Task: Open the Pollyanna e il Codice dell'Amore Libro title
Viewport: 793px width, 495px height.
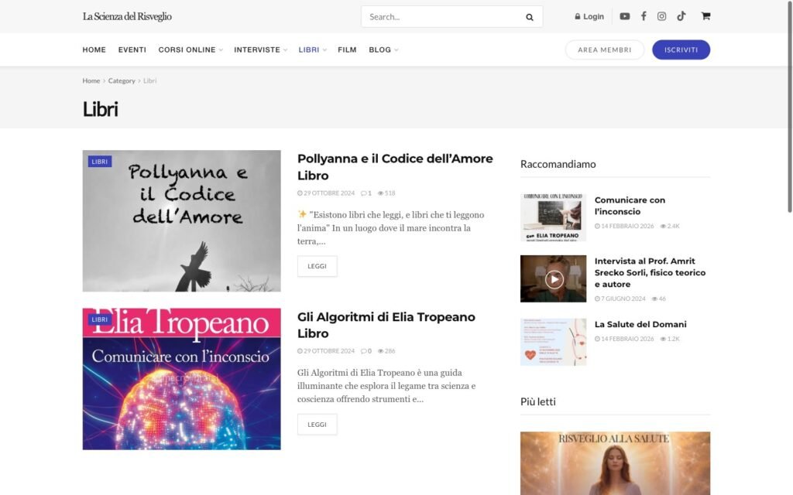Action: tap(395, 167)
